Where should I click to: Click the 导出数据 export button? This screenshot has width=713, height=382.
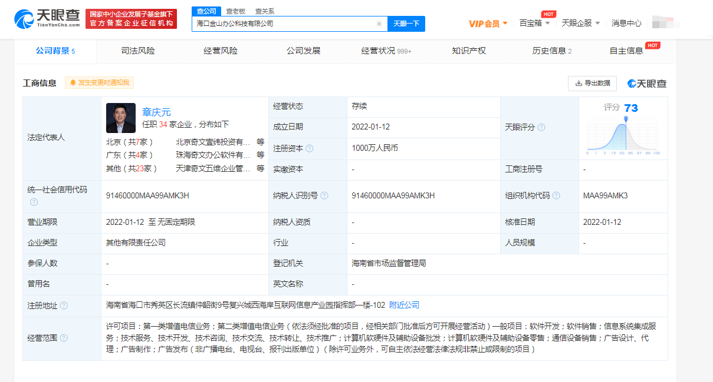click(592, 83)
